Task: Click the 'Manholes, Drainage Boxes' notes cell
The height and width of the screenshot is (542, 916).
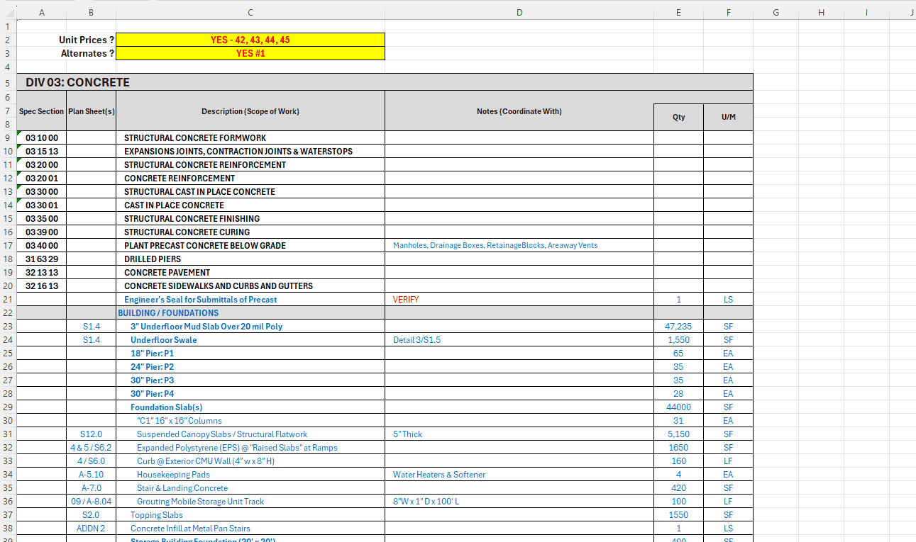Action: coord(519,245)
